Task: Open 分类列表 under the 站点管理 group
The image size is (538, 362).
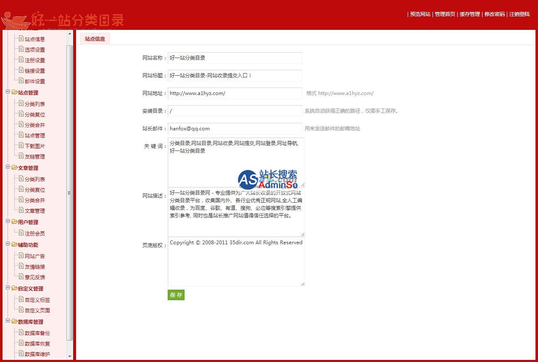Action: point(35,104)
